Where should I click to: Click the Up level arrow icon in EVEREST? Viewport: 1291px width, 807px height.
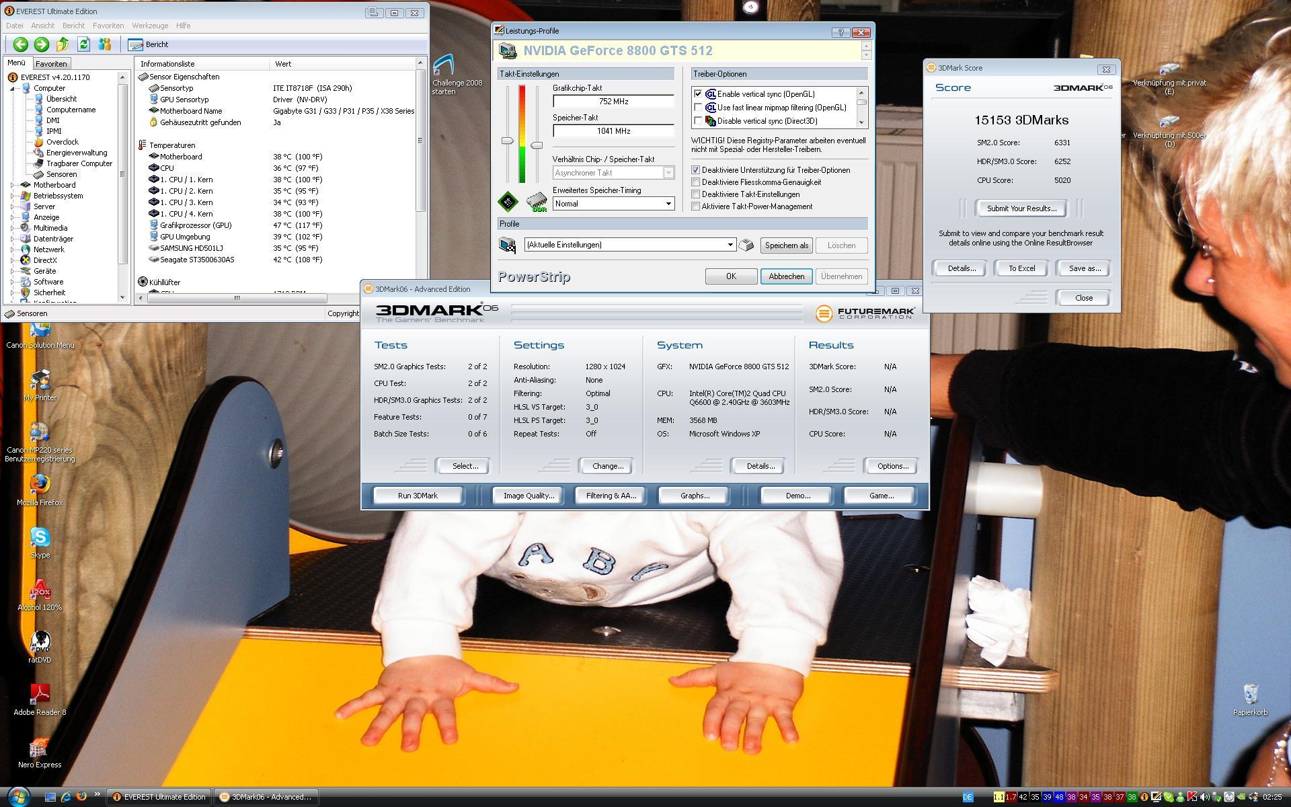click(63, 44)
